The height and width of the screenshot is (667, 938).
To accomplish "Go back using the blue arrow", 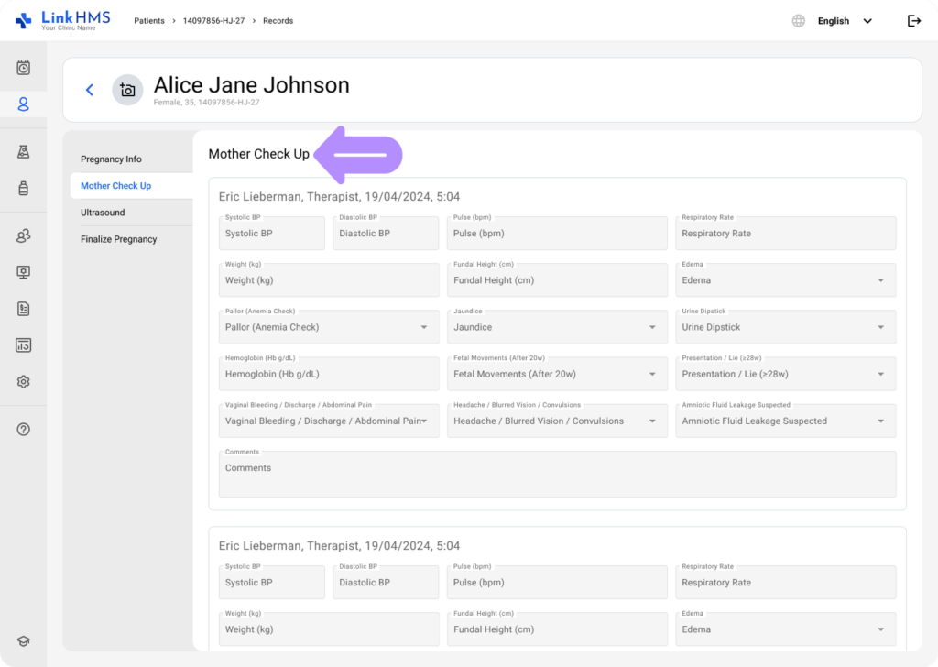I will tap(90, 90).
